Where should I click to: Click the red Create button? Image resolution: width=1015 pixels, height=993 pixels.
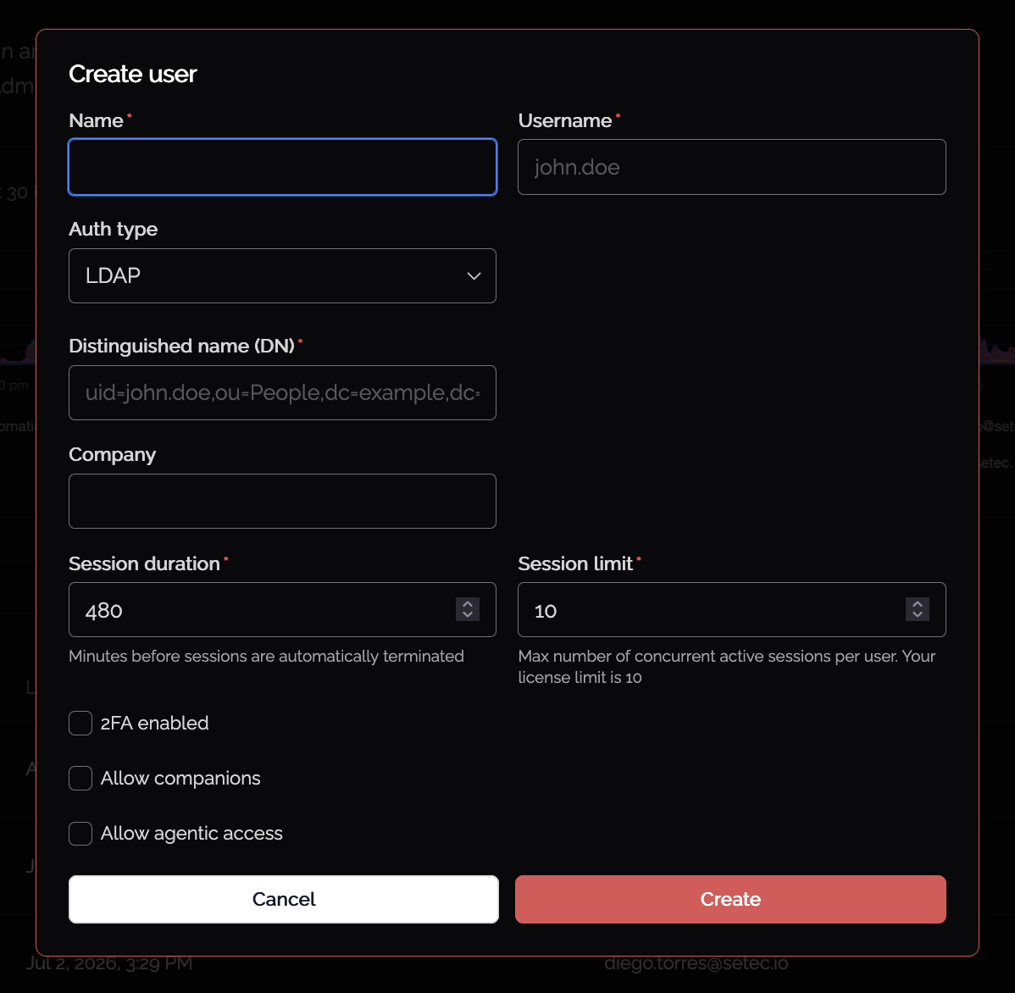click(x=730, y=899)
